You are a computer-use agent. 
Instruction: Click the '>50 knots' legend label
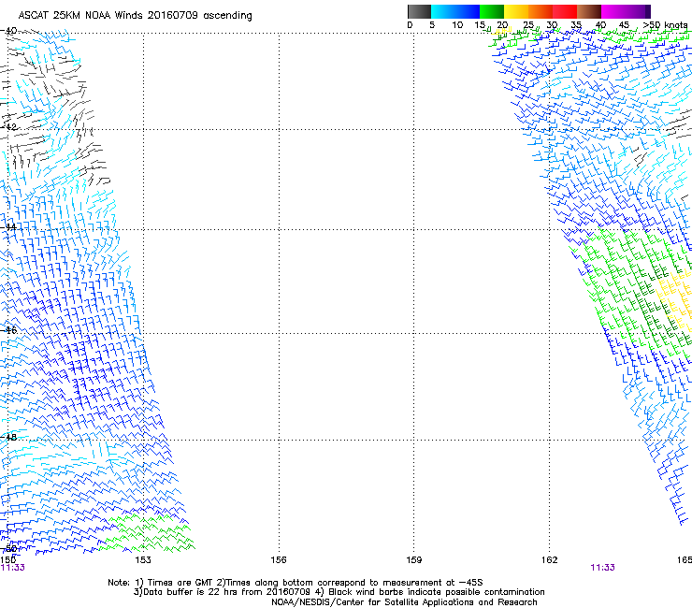(665, 25)
